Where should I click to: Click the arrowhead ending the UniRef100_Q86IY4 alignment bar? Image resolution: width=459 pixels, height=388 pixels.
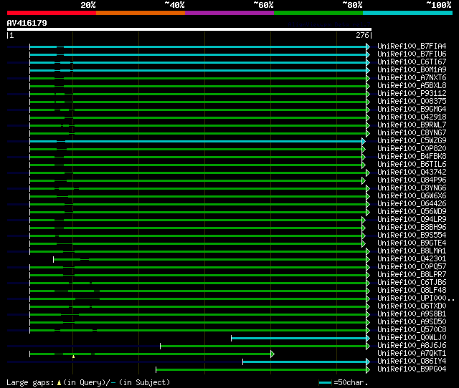368,362
